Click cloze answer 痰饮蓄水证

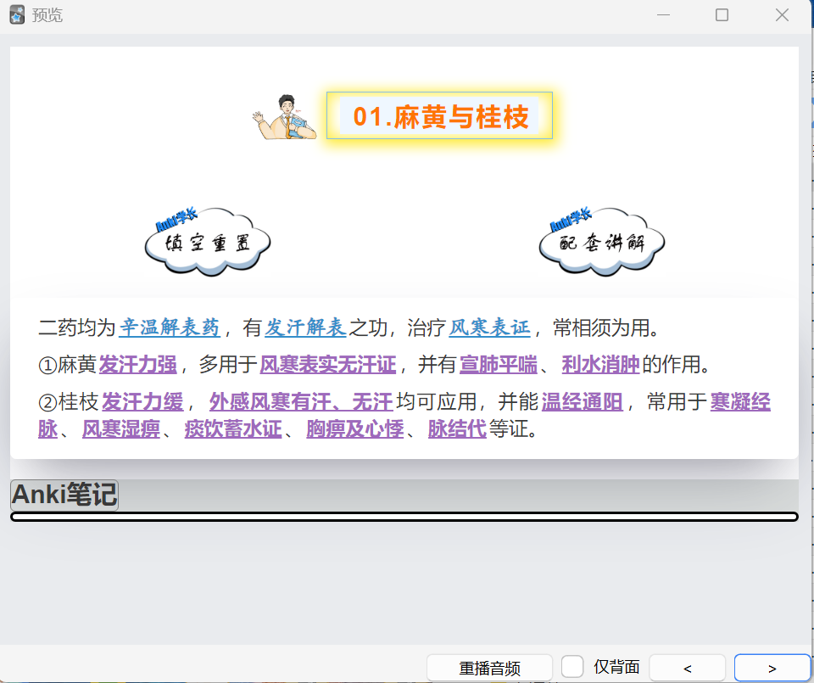click(233, 429)
